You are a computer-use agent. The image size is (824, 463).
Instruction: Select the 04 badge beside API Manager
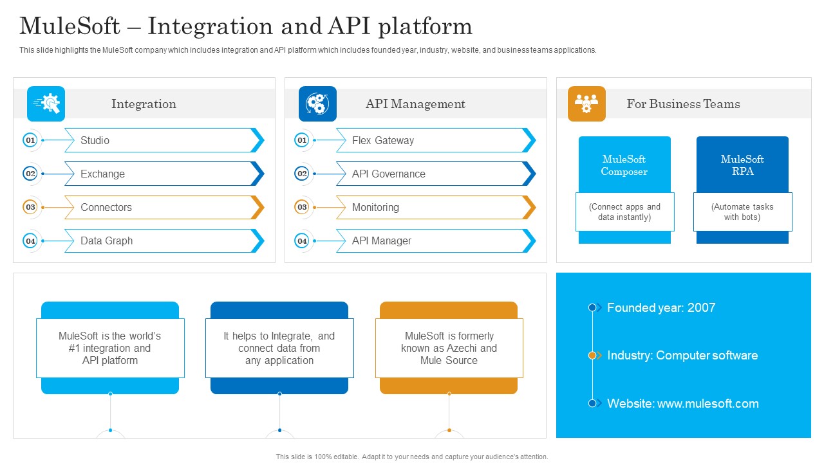(x=302, y=241)
